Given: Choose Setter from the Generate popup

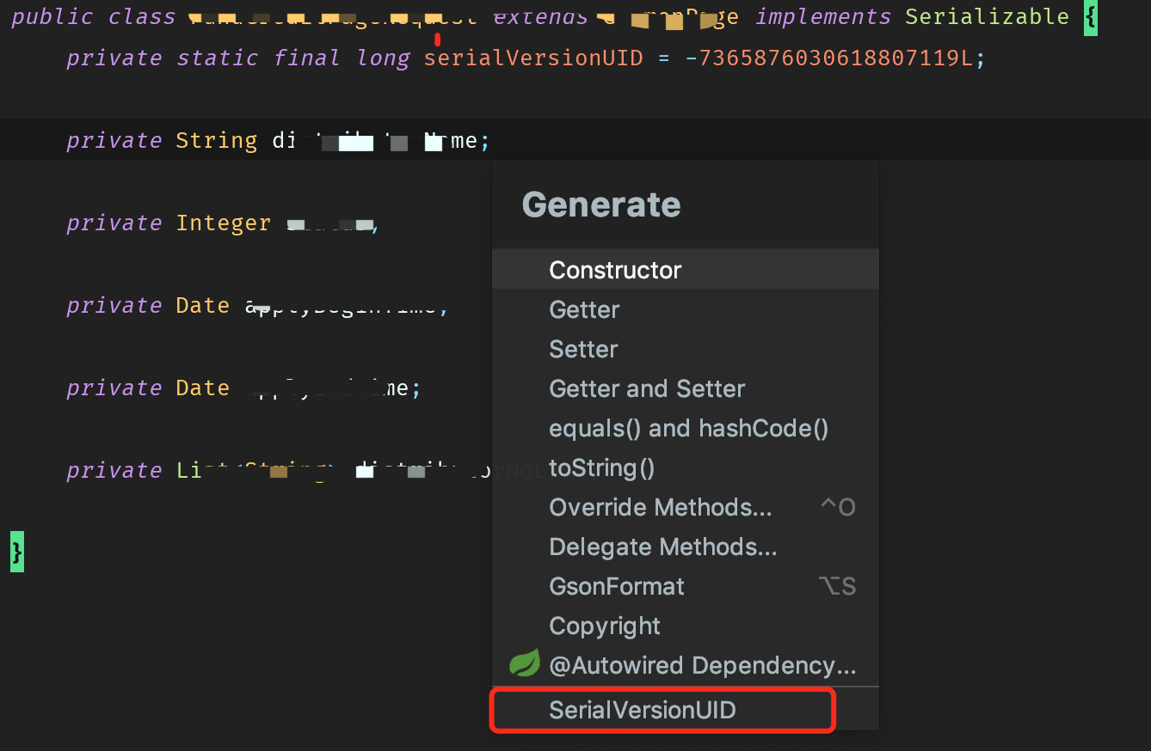Looking at the screenshot, I should (x=685, y=349).
